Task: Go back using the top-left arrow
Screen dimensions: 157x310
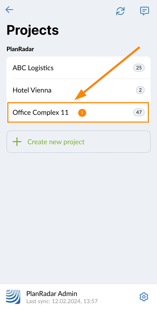Action: coord(9,10)
